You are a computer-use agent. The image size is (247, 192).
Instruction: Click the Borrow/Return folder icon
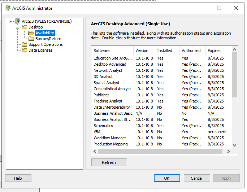click(31, 39)
